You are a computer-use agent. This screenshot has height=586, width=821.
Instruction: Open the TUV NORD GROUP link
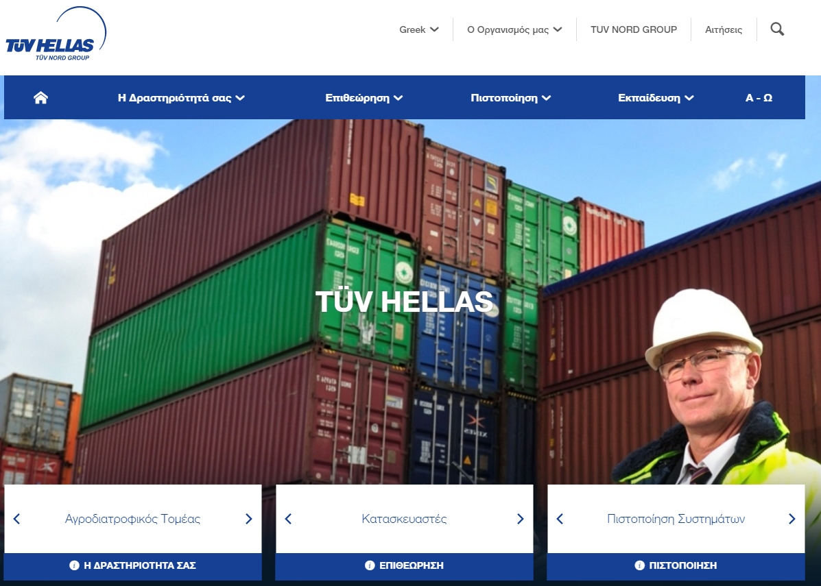[x=634, y=30]
